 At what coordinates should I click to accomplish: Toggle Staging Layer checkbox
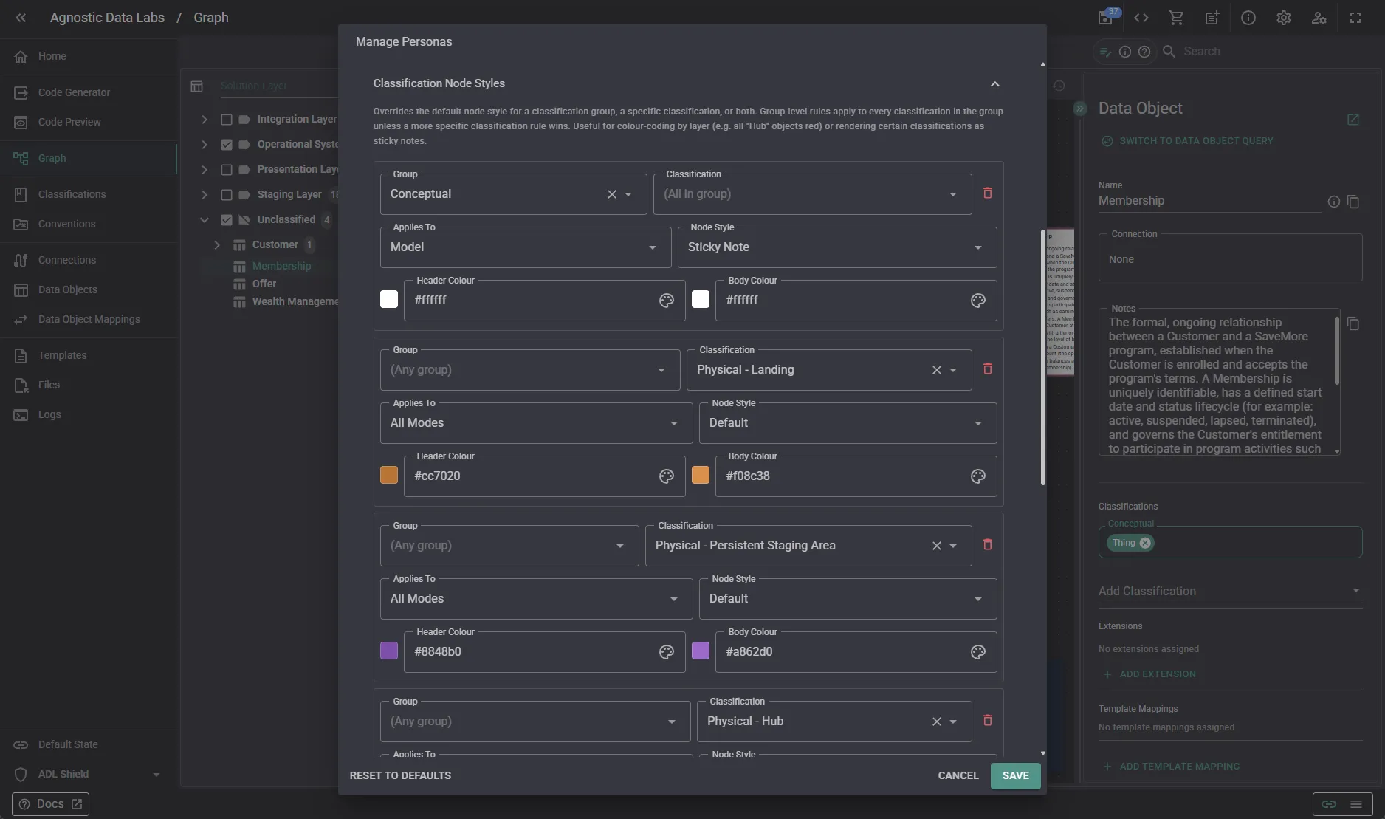[x=227, y=195]
